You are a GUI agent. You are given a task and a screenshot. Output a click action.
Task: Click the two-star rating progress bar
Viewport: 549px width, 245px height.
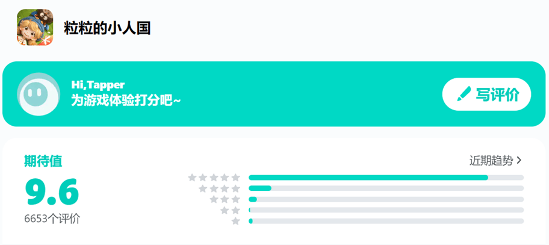coord(386,210)
